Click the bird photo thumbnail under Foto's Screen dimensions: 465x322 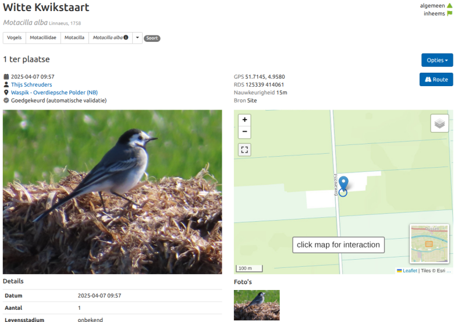point(257,305)
